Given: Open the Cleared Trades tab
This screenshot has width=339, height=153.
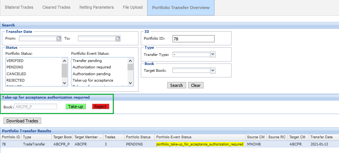Looking at the screenshot, I should click(x=55, y=7).
